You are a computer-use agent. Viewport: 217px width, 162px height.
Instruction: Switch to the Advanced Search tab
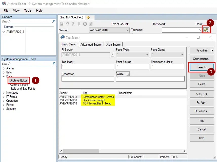pos(91,44)
